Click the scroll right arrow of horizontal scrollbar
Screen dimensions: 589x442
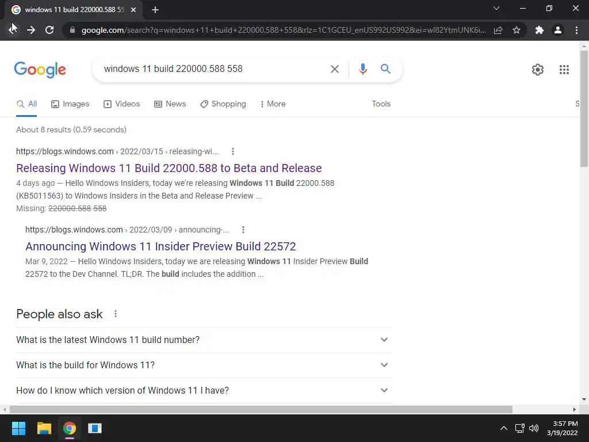[575, 409]
